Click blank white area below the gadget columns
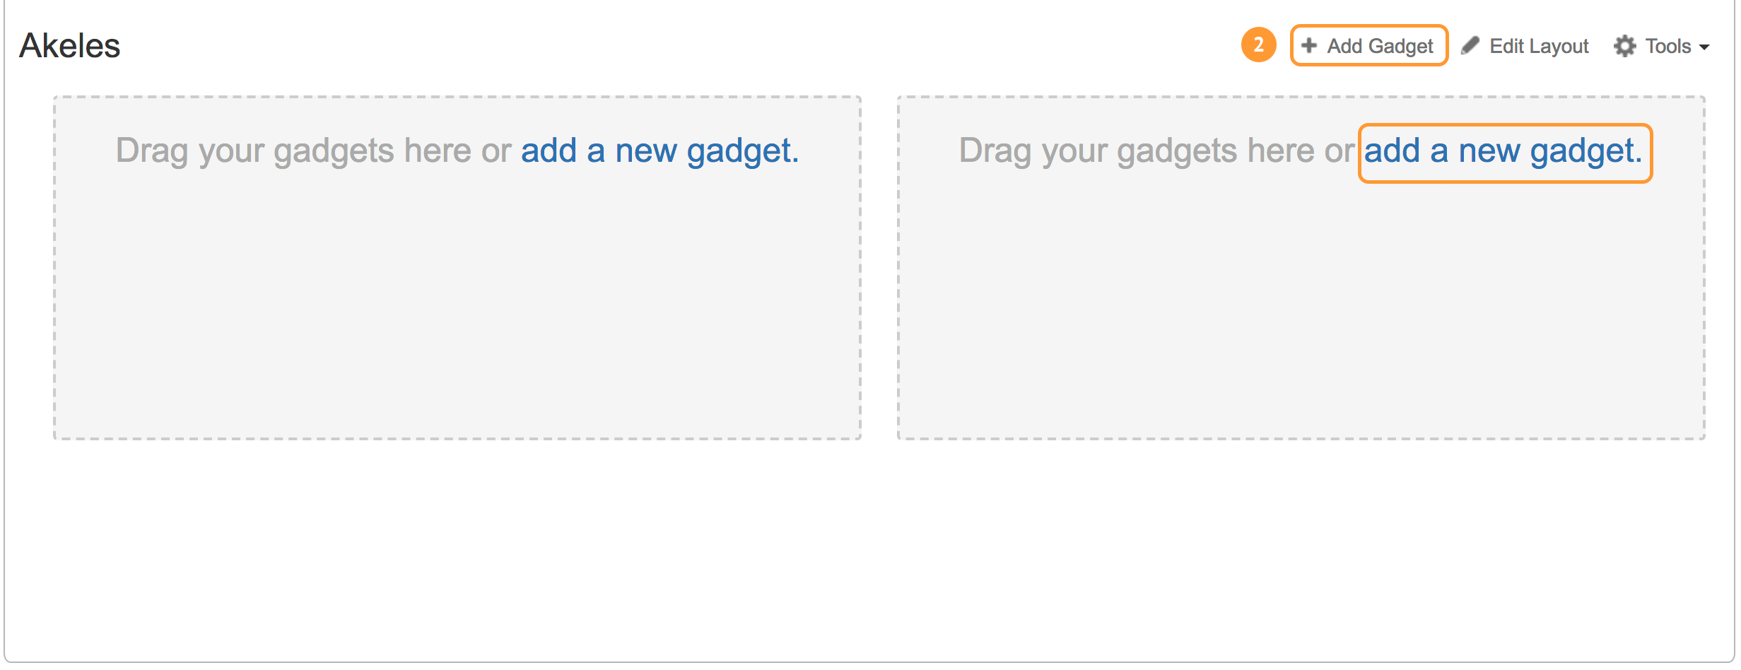 pos(869,551)
